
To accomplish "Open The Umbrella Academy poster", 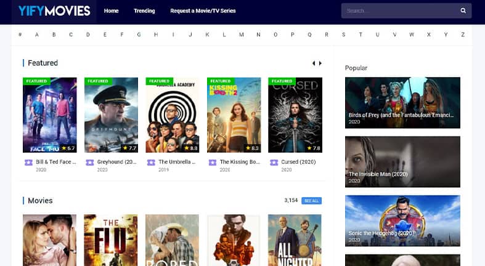I will click(x=173, y=115).
